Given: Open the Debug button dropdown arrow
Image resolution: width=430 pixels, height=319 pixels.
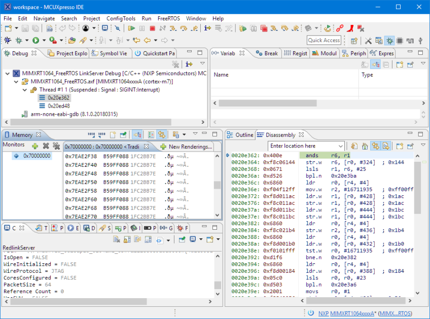Looking at the screenshot, I should pyautogui.click(x=27, y=41).
